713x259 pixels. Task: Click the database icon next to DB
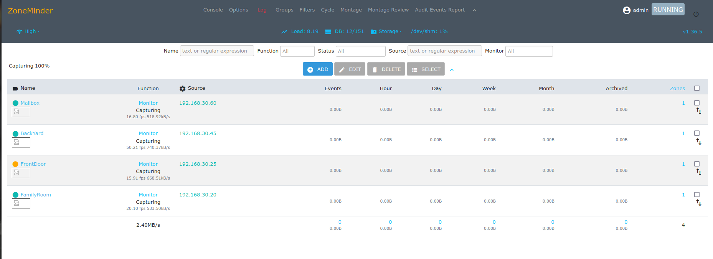(328, 32)
